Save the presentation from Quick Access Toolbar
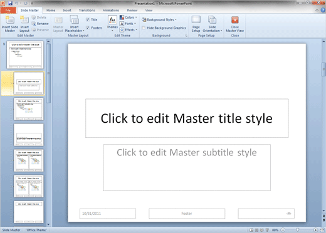The height and width of the screenshot is (233, 326). point(10,3)
